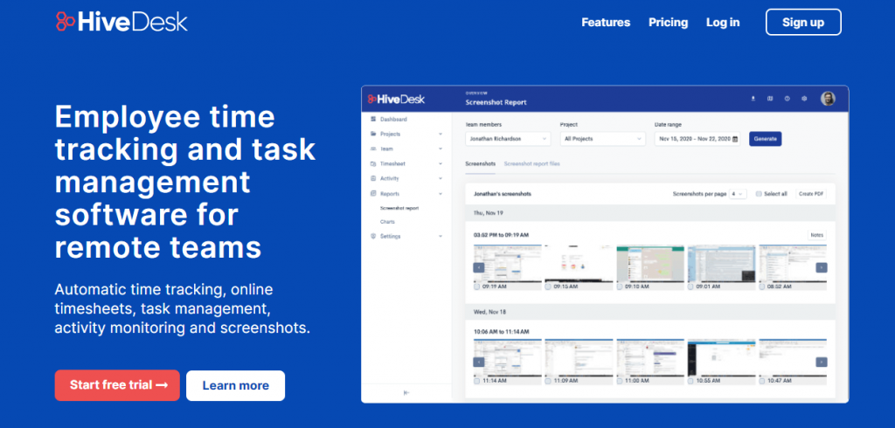Open the 11:00 AM screenshot thumbnail
895x428 pixels.
pos(650,358)
